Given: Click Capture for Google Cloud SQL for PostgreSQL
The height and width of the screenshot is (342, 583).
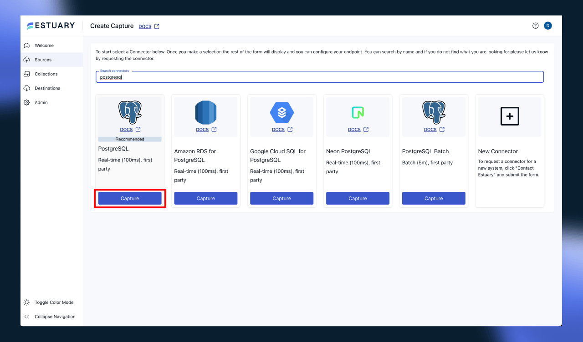Looking at the screenshot, I should pos(282,198).
